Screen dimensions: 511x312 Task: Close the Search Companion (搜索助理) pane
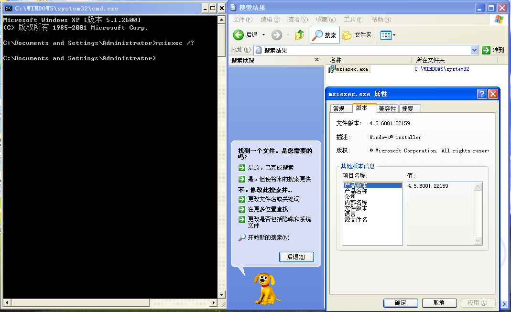pos(317,60)
